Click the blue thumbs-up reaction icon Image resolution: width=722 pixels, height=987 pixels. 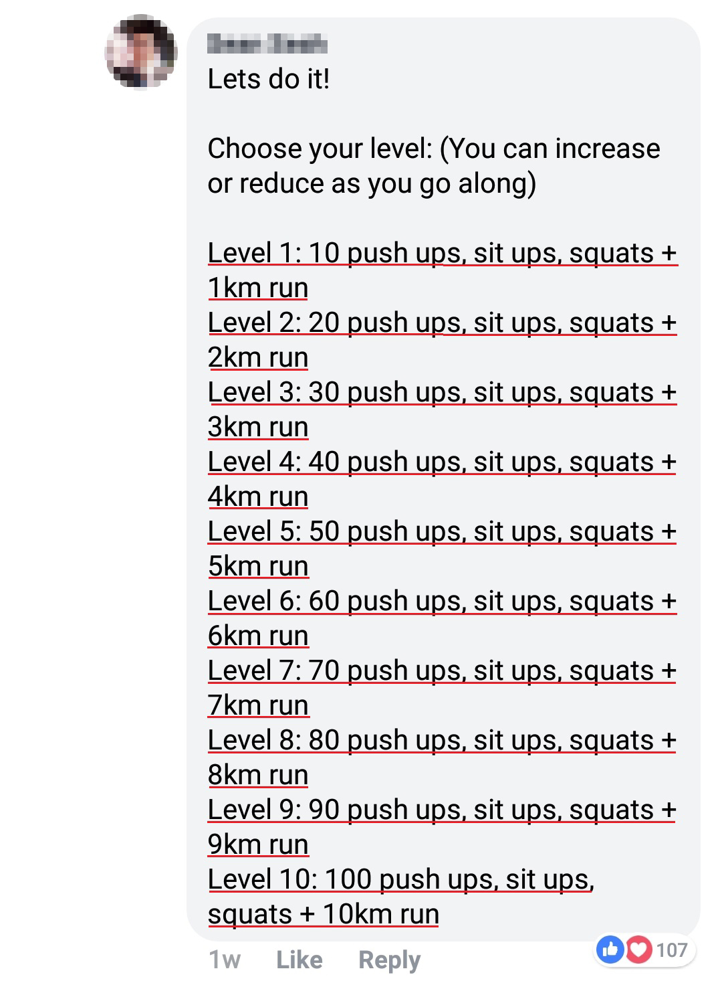pos(610,950)
